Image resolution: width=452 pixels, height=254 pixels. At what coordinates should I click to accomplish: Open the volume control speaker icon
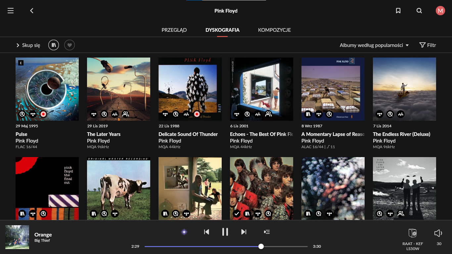tap(438, 233)
